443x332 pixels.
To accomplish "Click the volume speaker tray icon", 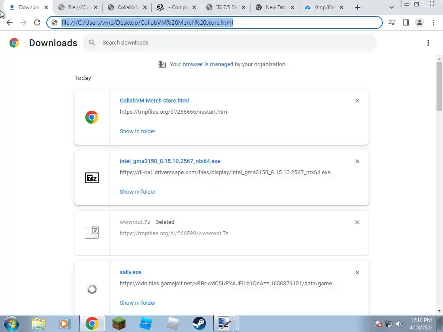I will pyautogui.click(x=399, y=324).
